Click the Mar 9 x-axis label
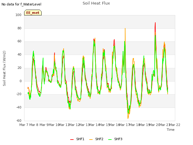This screenshot has width=193, height=145. [x=44, y=125]
